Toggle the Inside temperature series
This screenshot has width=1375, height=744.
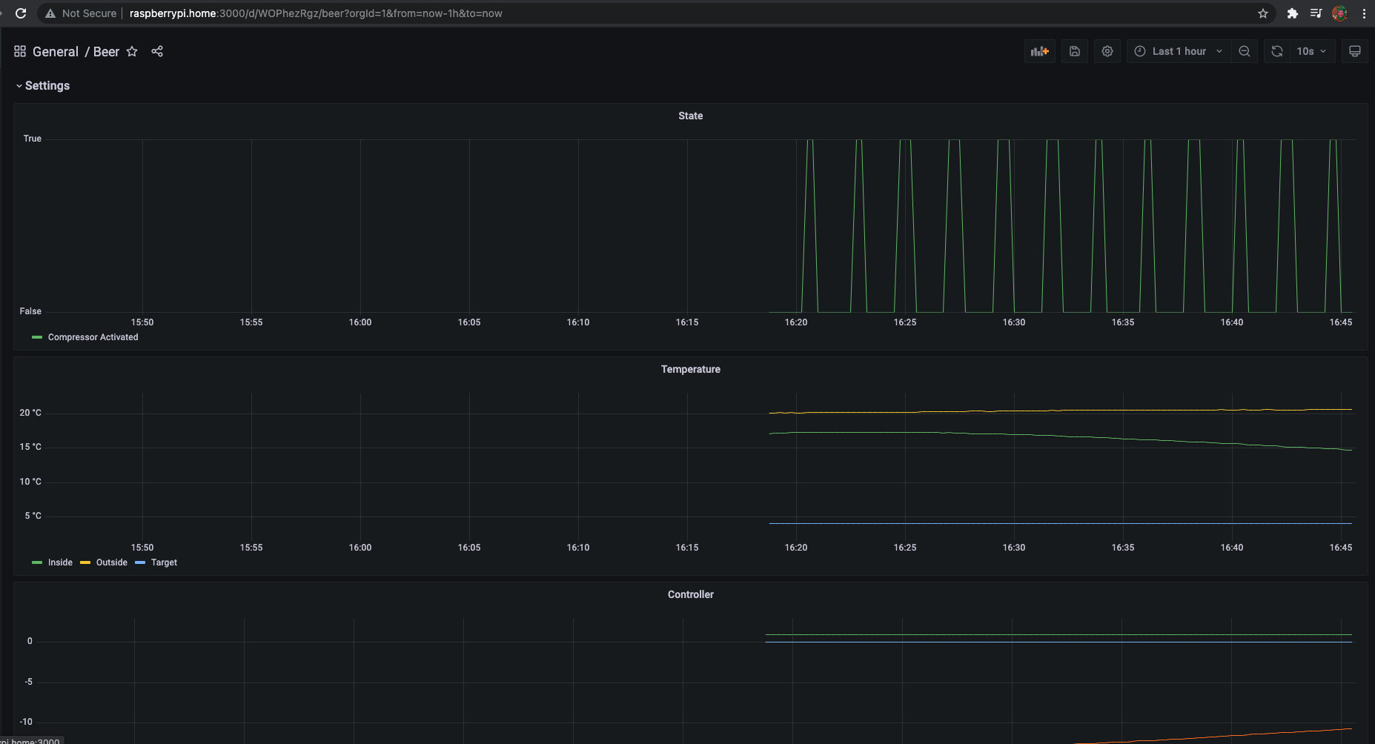pos(60,562)
